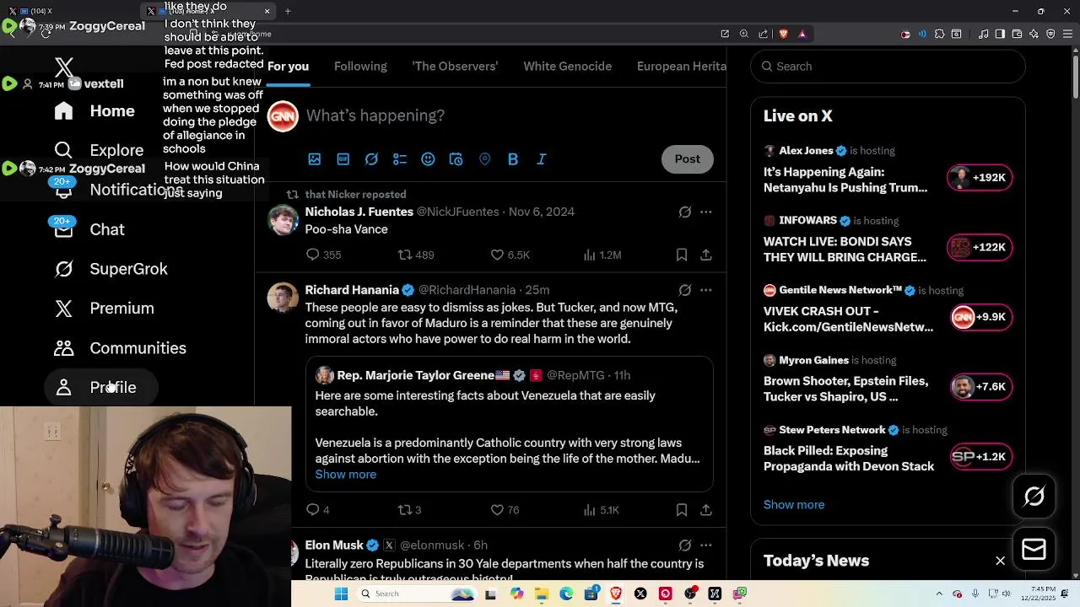Screen dimensions: 1080x607
Task: Like Richard Hanania's post with 76 likes
Action: [x=505, y=510]
